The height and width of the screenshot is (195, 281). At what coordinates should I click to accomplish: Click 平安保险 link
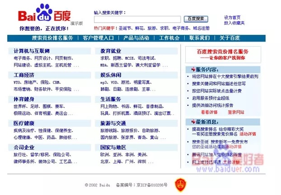(63, 89)
